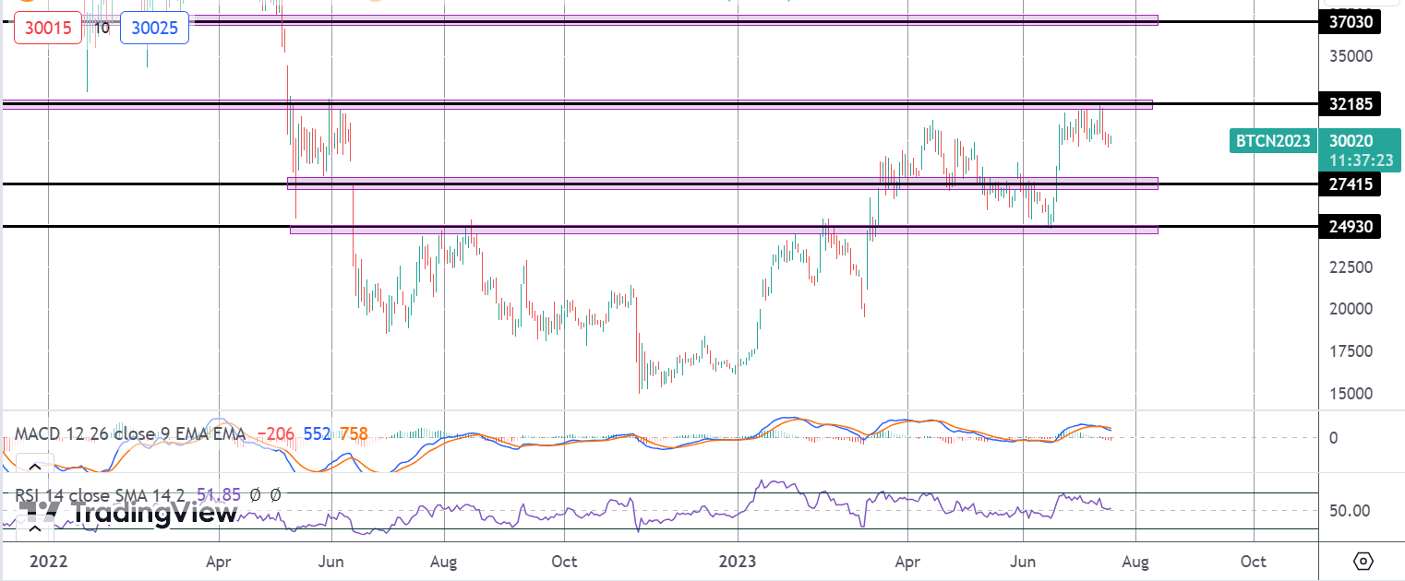Collapse the MACD pane with its arrow

click(x=34, y=465)
